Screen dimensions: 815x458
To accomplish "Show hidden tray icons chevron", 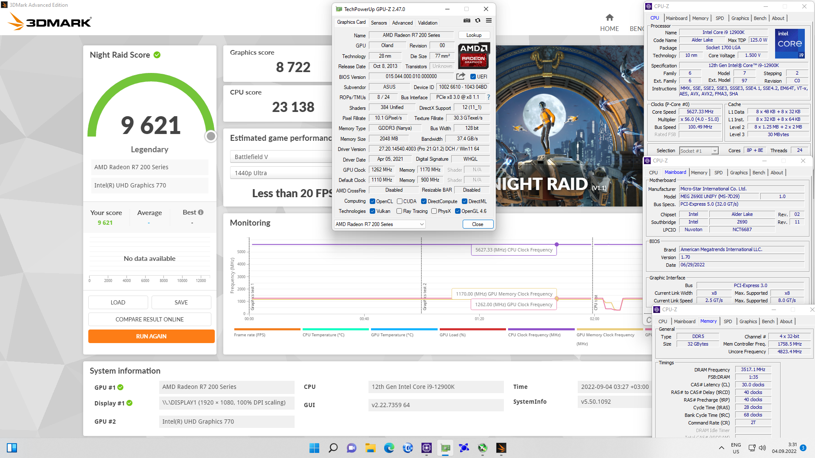I will 721,448.
